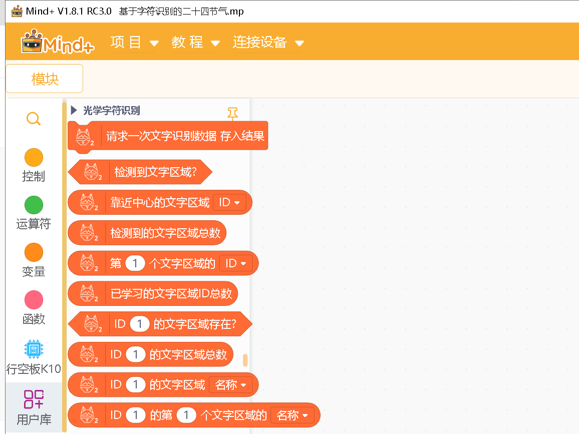This screenshot has width=579, height=434.
Task: Switch to the 模块 tab
Action: pyautogui.click(x=44, y=79)
